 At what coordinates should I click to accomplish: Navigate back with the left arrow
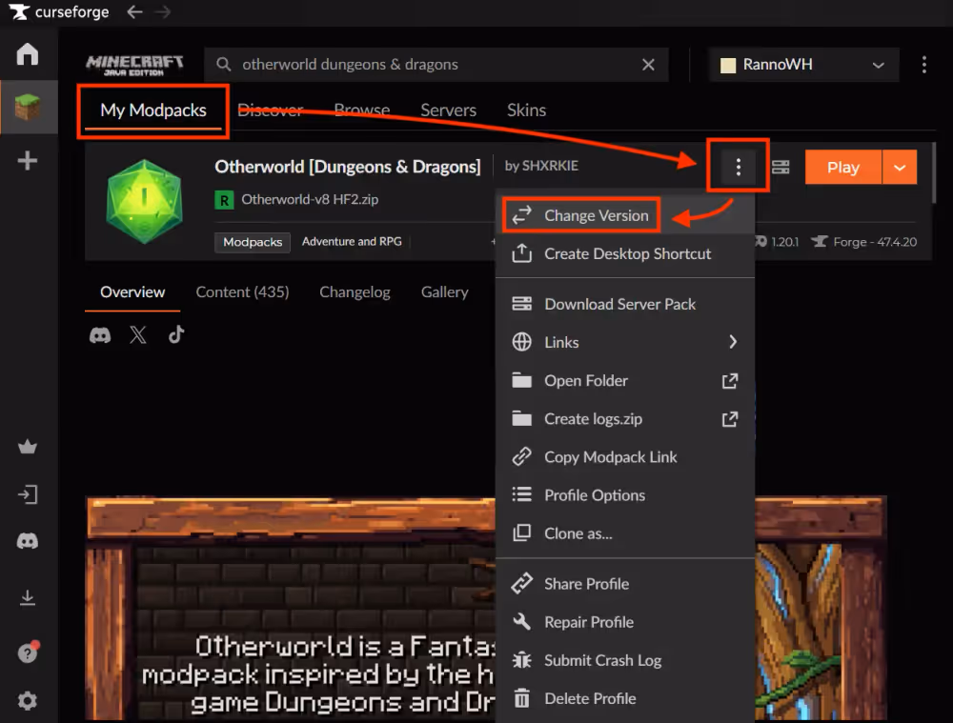134,11
